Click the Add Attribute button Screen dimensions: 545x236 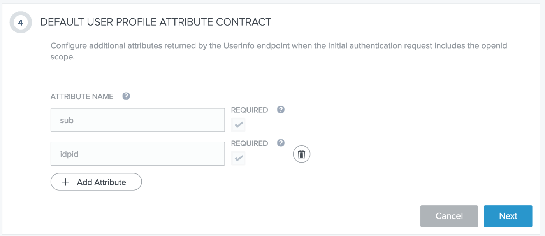(96, 182)
